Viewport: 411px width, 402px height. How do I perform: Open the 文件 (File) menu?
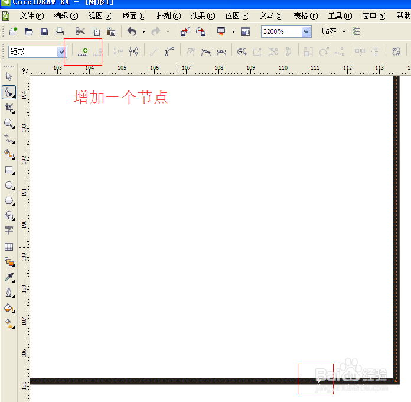[x=32, y=16]
